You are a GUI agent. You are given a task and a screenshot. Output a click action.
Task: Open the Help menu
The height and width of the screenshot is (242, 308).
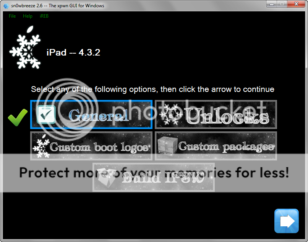click(x=28, y=16)
